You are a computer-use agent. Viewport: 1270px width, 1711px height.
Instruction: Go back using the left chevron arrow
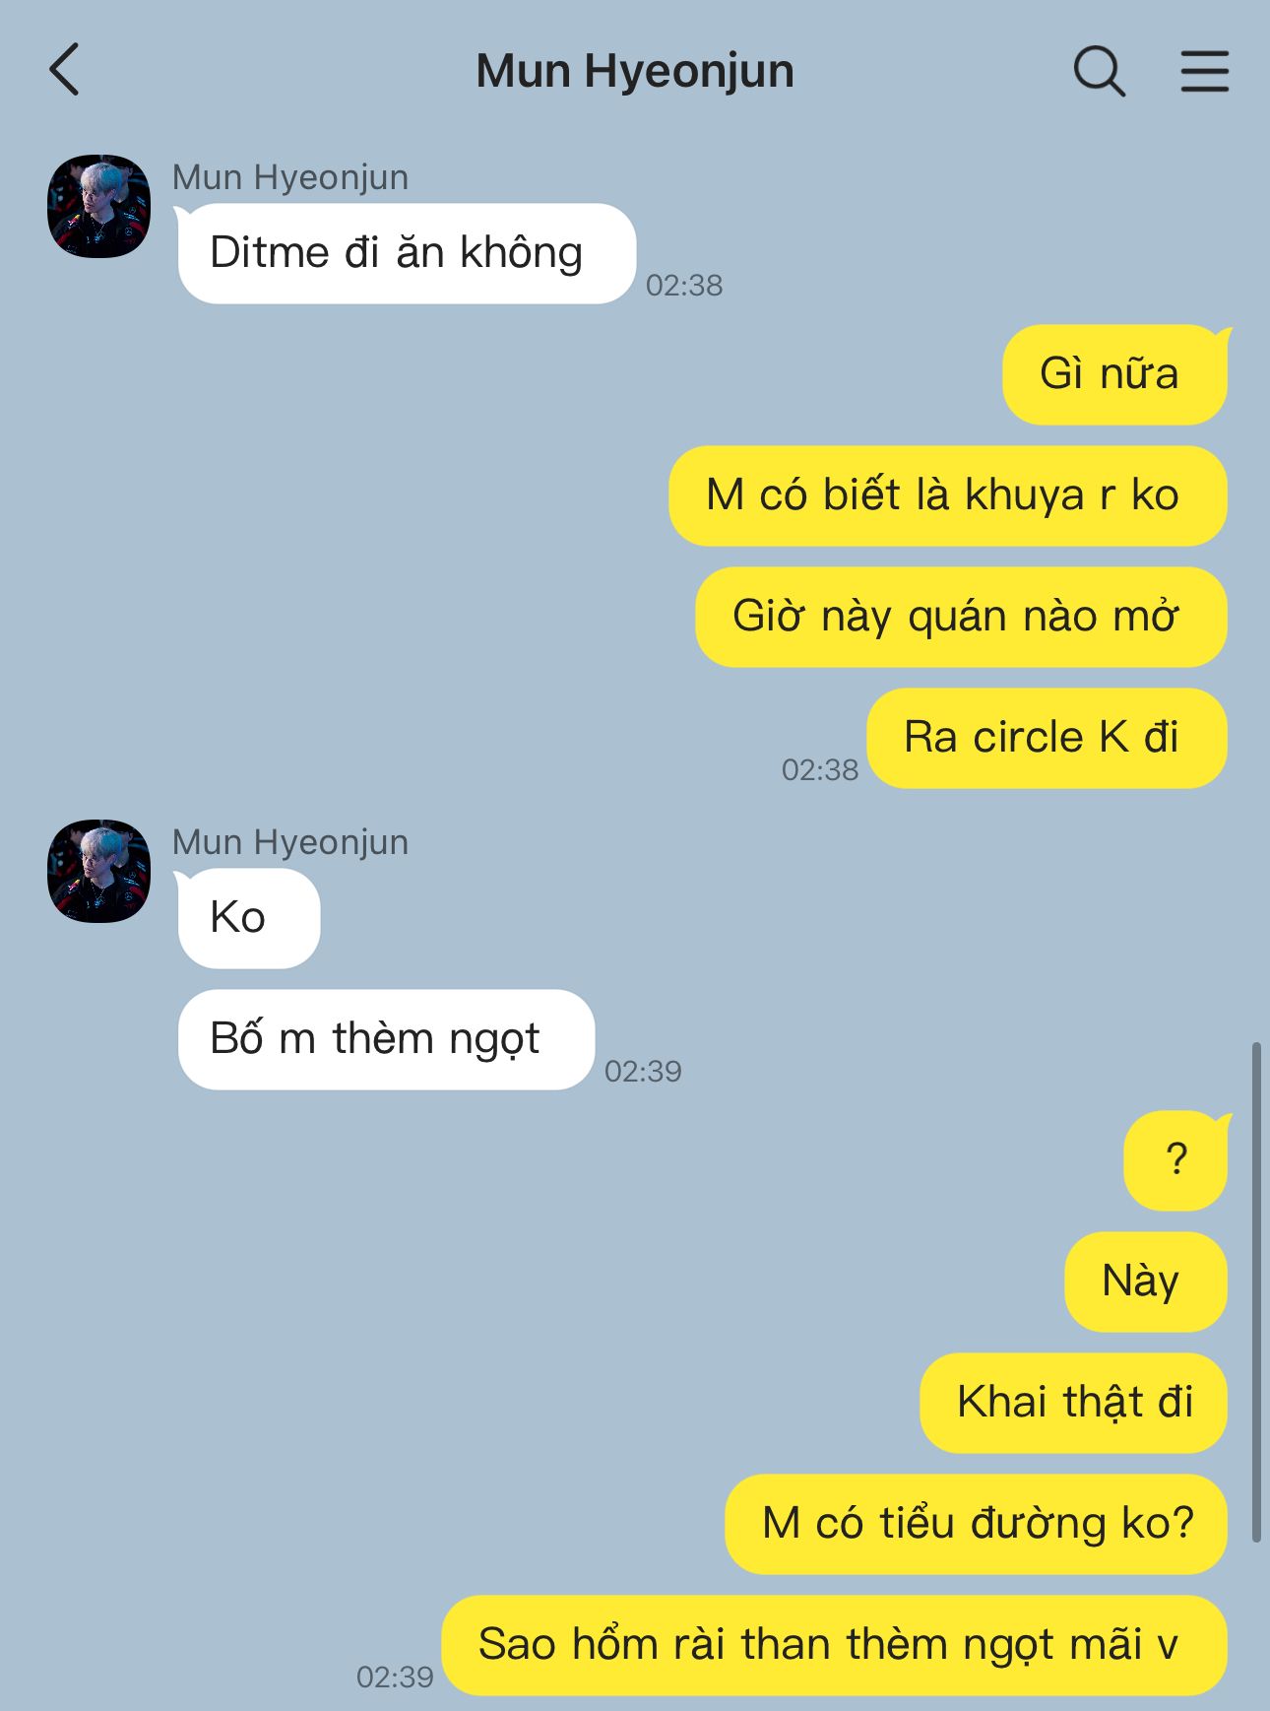tap(65, 70)
